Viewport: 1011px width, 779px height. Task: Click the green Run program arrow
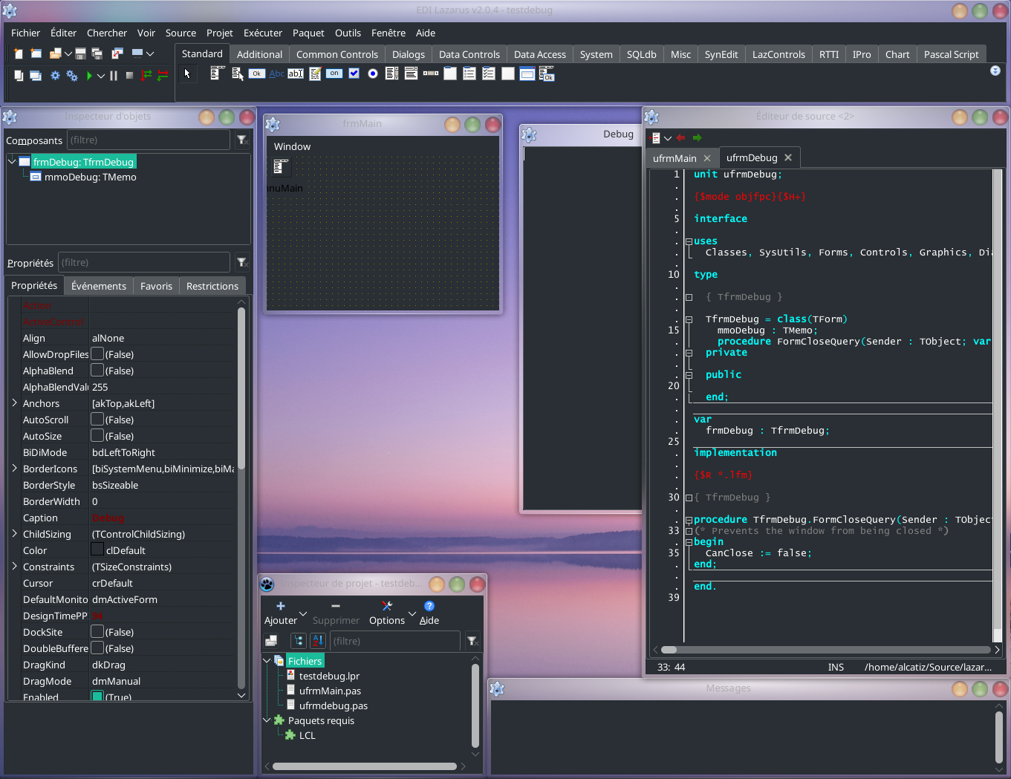pyautogui.click(x=89, y=76)
